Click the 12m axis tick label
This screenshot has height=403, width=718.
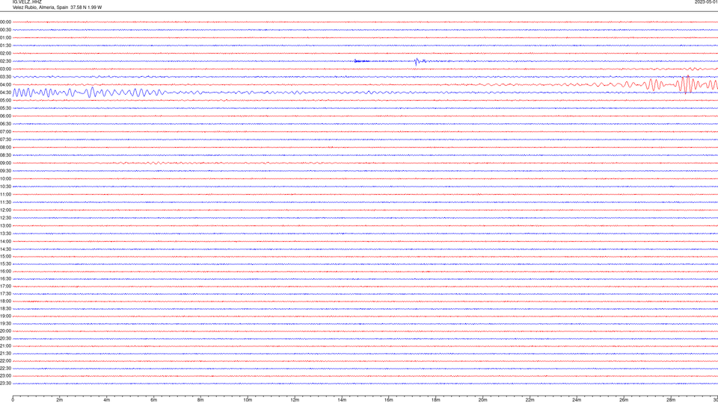tap(295, 400)
